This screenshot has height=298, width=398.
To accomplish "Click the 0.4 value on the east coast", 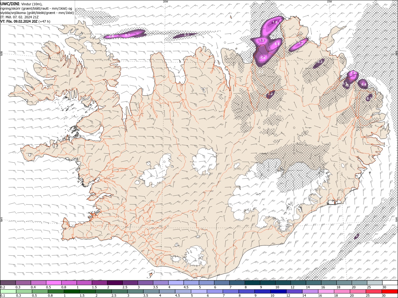I will click(364, 84).
